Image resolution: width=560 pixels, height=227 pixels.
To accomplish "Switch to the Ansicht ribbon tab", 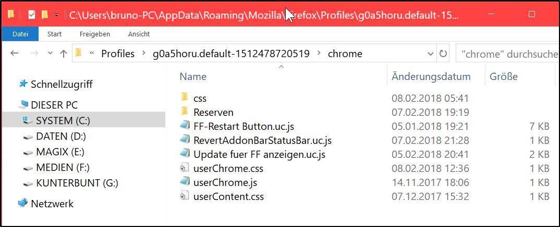I will [x=139, y=34].
